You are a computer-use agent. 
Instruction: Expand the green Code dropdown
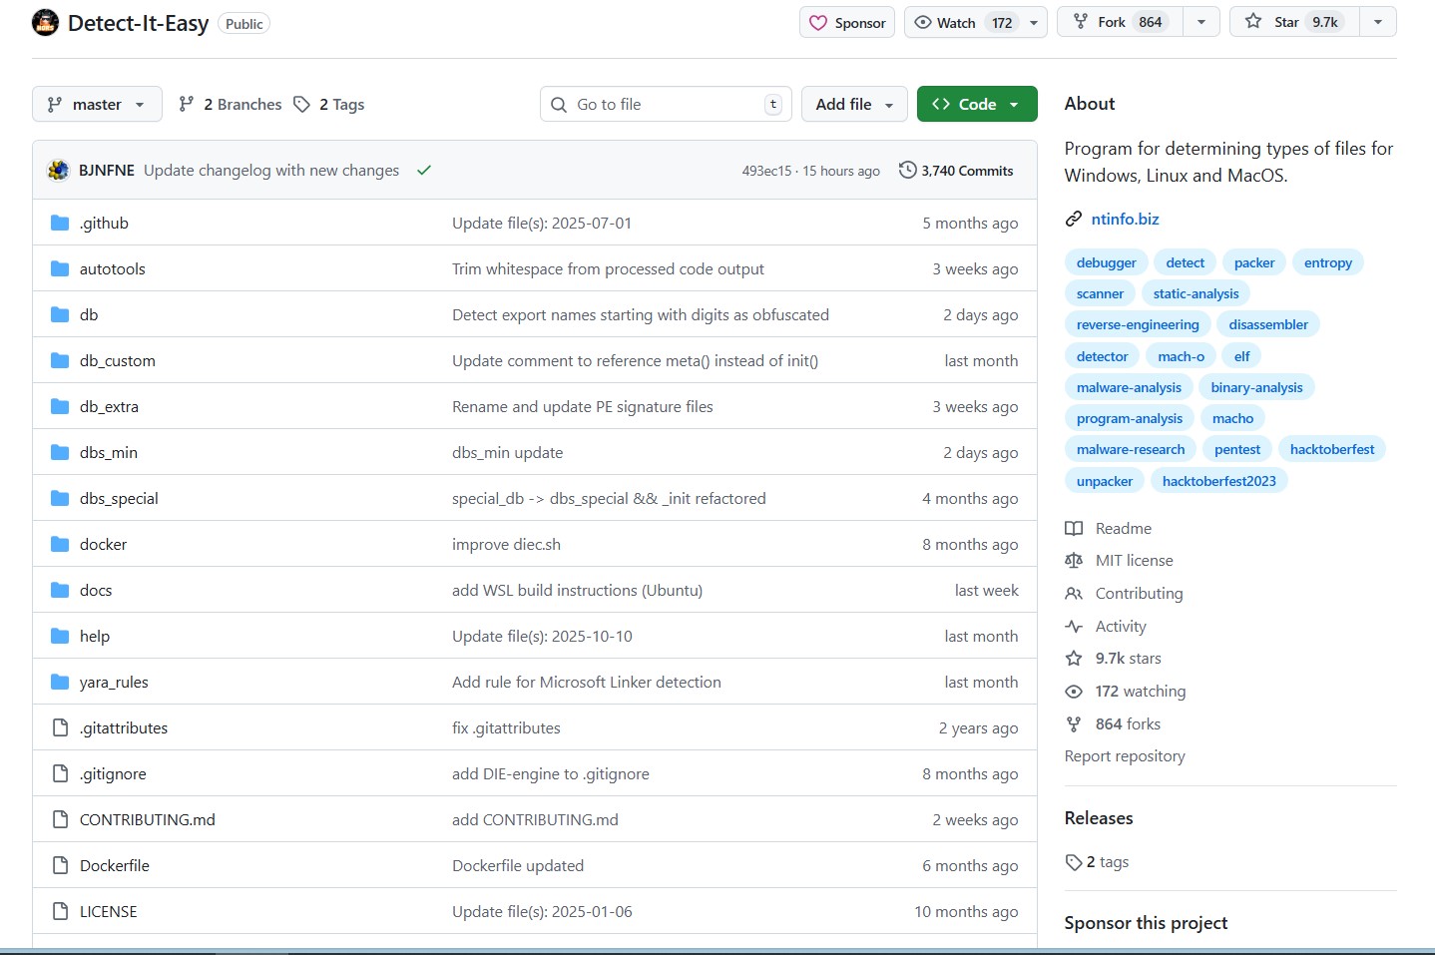[976, 104]
